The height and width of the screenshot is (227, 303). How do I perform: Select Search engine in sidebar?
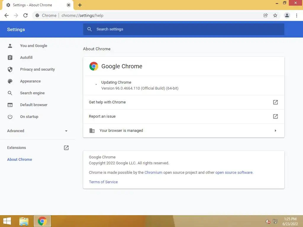[32, 93]
